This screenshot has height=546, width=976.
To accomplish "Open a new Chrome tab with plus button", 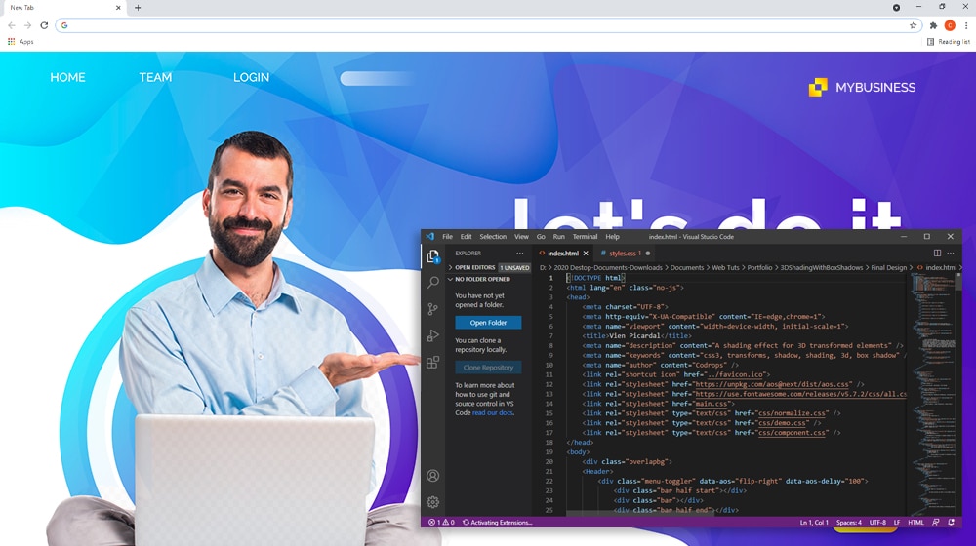I will point(138,8).
